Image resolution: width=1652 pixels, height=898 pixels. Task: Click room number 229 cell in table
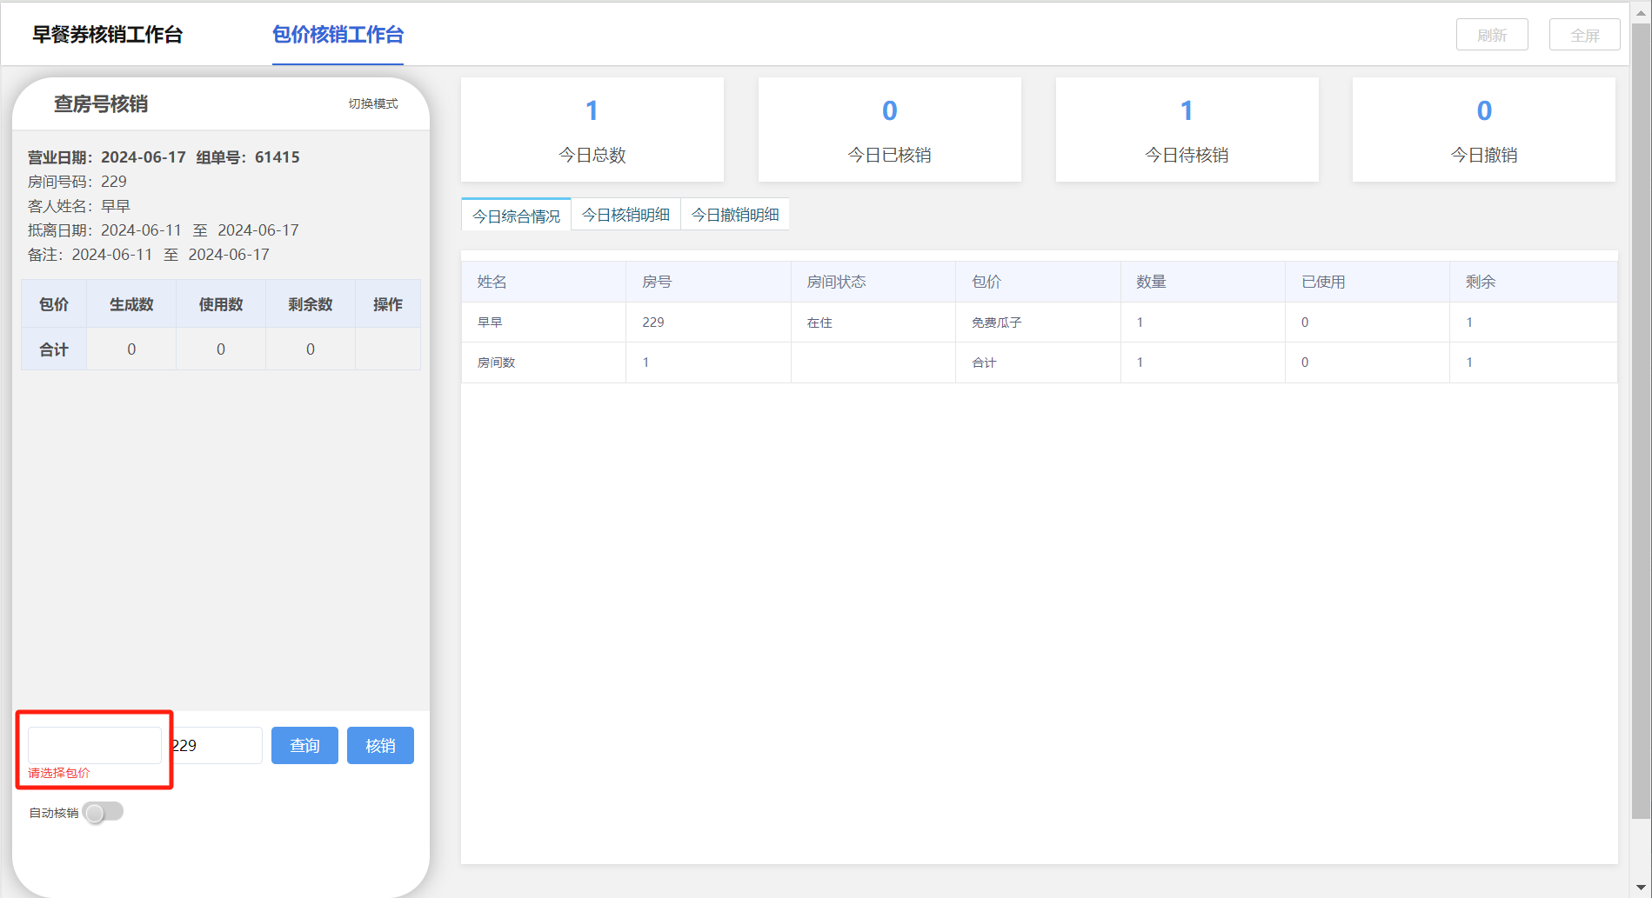pos(708,323)
